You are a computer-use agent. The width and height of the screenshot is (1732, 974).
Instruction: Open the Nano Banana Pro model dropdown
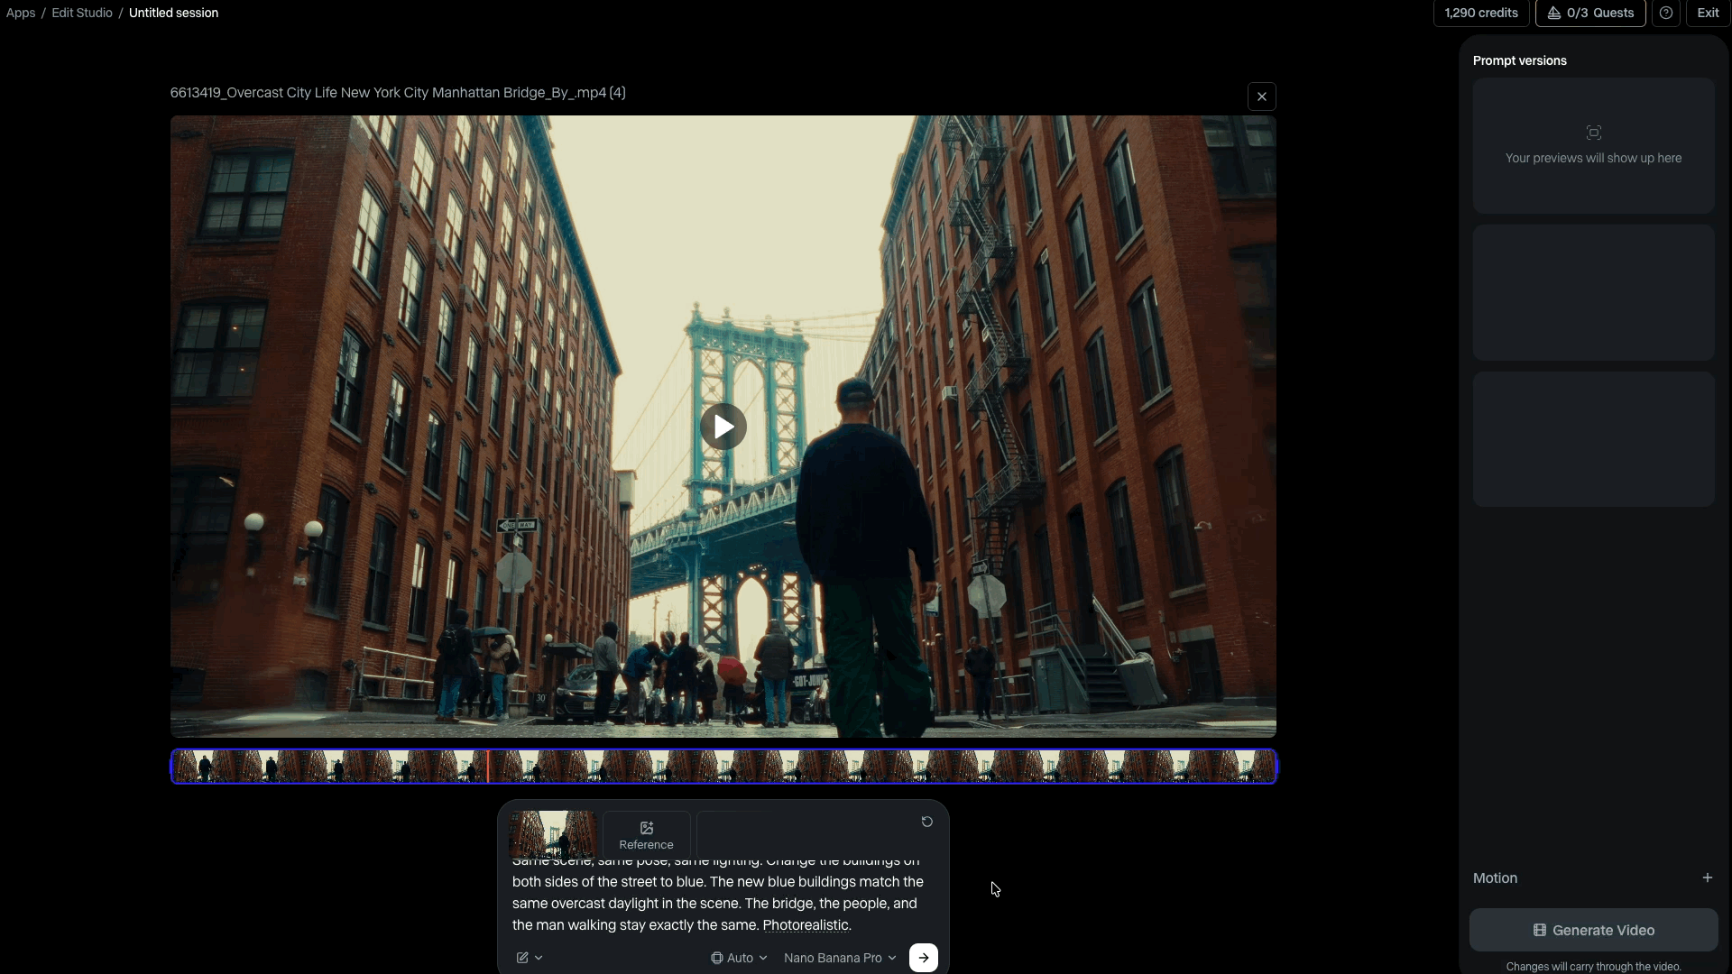840,958
